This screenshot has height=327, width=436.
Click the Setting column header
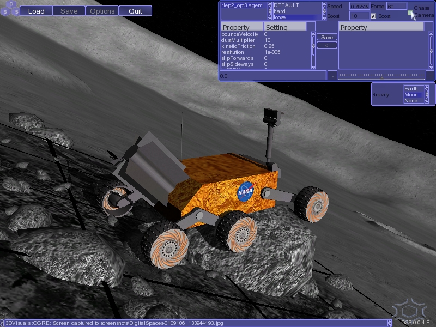tap(285, 27)
